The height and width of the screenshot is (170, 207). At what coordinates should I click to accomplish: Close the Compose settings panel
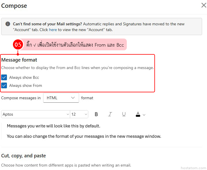(x=204, y=5)
